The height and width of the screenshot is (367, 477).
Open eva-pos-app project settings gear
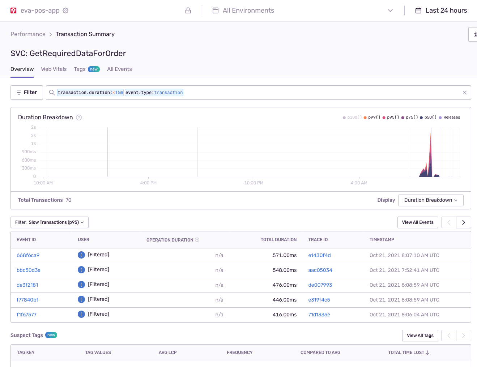(65, 10)
